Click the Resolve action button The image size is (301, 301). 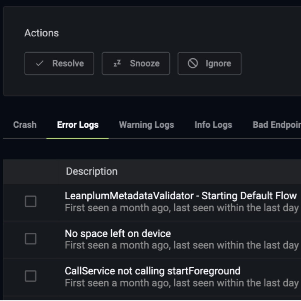(x=59, y=63)
